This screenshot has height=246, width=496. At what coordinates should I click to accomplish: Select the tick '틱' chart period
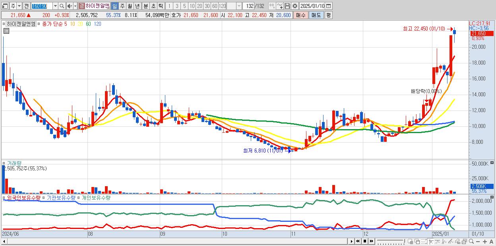point(161,6)
